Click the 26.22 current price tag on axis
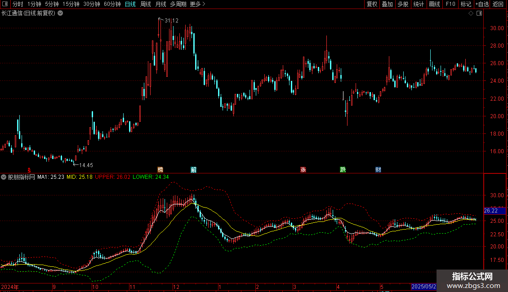The image size is (508, 292). (x=495, y=211)
